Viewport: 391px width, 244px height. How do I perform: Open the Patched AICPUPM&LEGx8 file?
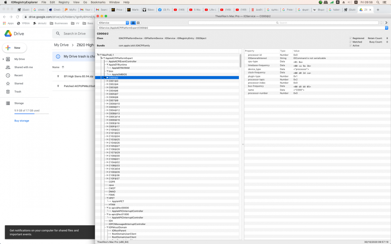79,86
